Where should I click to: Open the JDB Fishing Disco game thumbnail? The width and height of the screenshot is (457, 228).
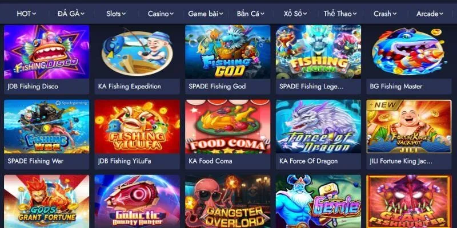[47, 52]
